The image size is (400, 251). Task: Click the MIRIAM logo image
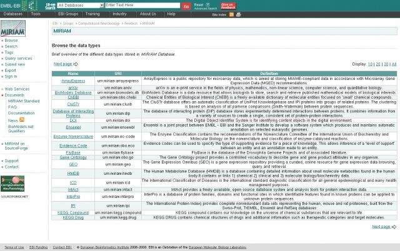pos(13,29)
